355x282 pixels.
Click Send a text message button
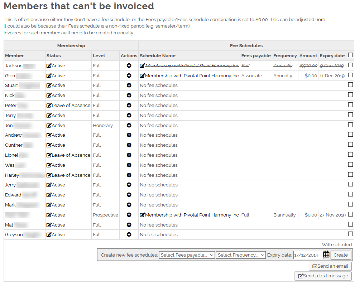(x=323, y=276)
